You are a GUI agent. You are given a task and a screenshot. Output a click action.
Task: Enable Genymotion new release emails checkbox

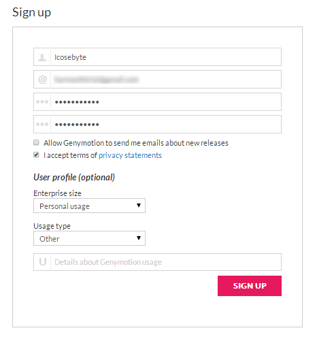[36, 142]
